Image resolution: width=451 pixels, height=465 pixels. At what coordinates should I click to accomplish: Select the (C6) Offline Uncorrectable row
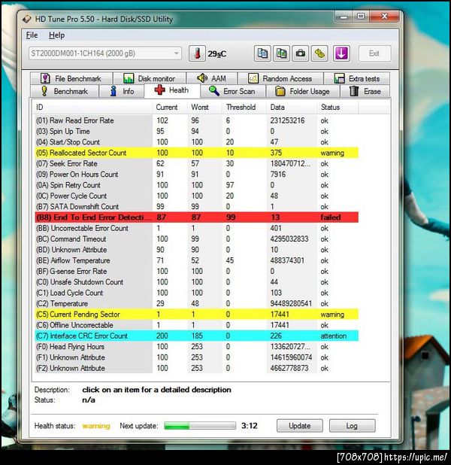coord(196,325)
